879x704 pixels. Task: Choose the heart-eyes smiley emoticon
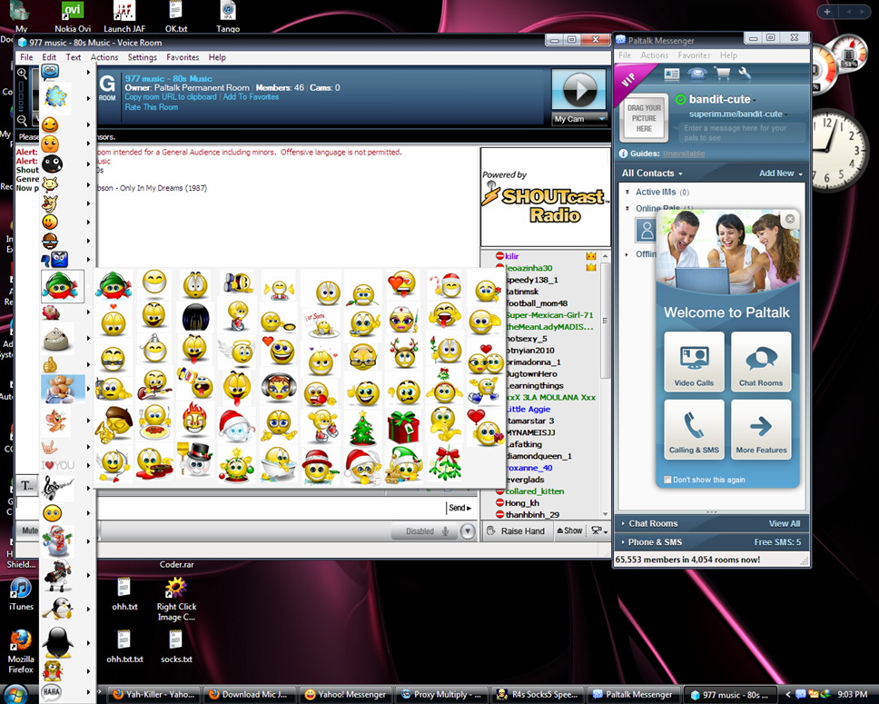(x=402, y=283)
